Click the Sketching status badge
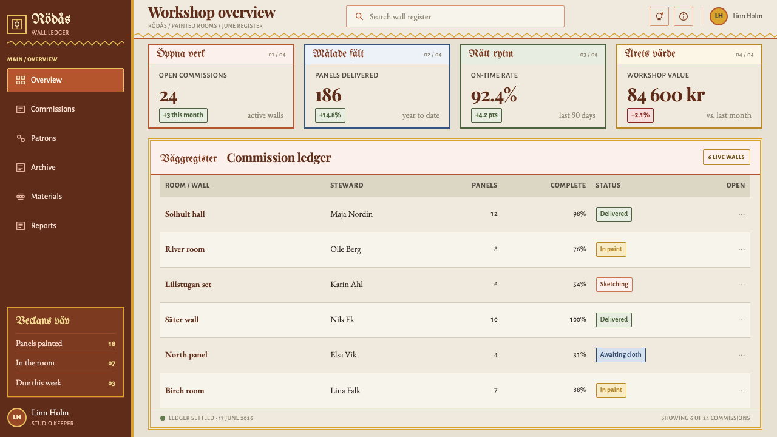This screenshot has width=777, height=437. coord(614,285)
